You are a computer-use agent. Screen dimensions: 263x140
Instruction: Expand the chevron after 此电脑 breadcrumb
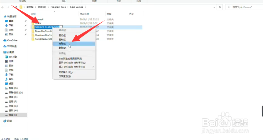tap(36, 7)
